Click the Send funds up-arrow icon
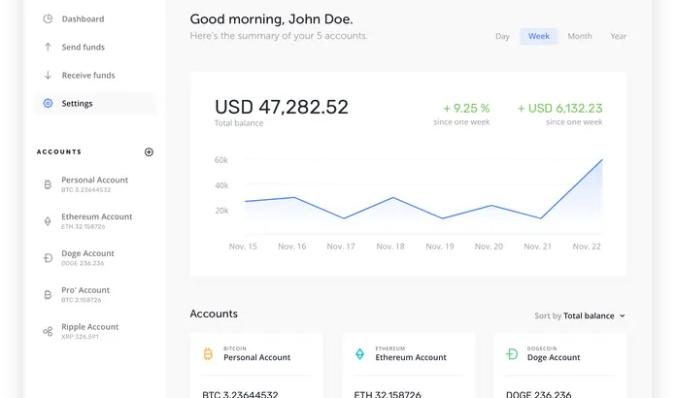Screen dimensions: 676x398 [48, 47]
